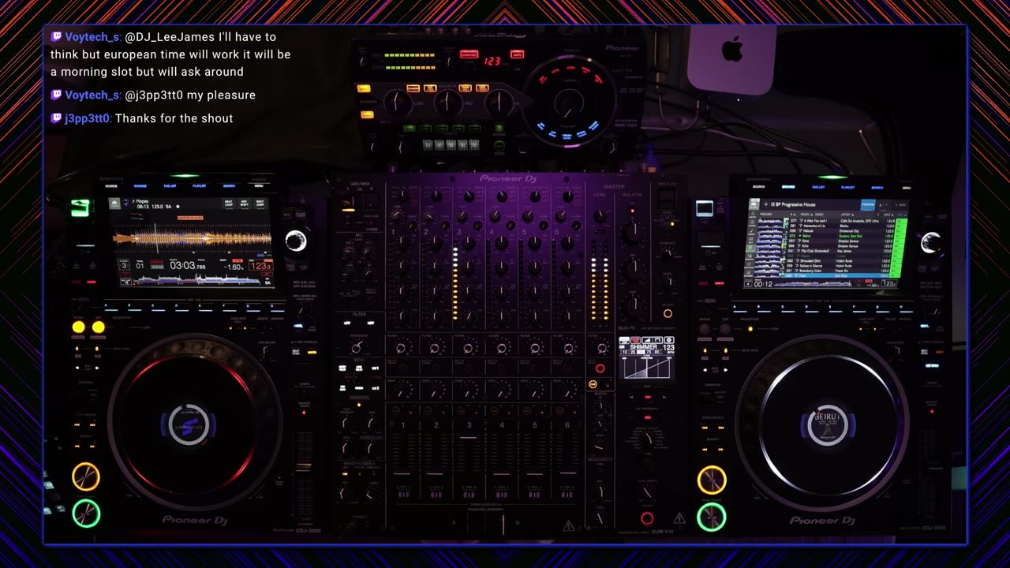Open SEARCH tab on right CDJ deck

coord(877,188)
